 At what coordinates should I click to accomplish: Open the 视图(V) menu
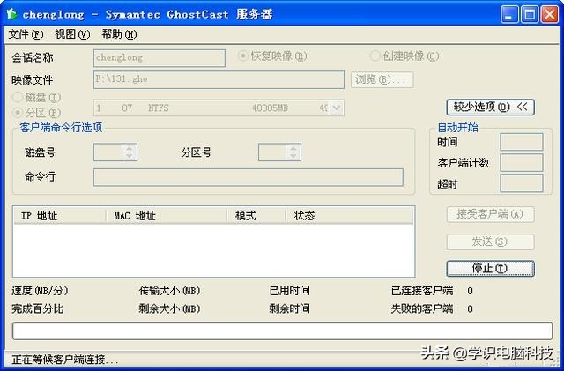[x=72, y=34]
